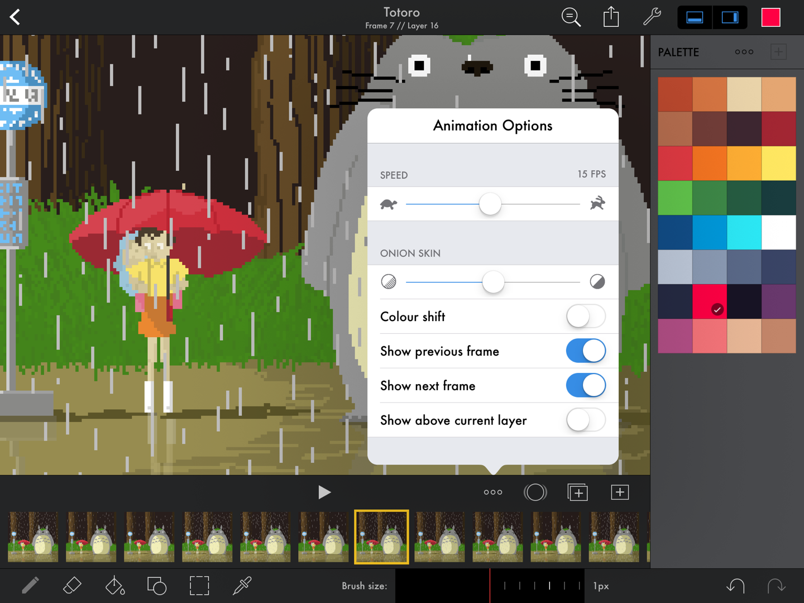Click the Animation Options popup title

(492, 126)
